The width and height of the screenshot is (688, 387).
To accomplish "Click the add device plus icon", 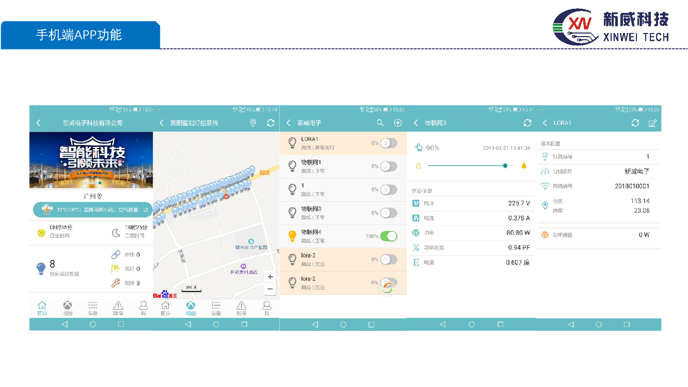I will 397,123.
